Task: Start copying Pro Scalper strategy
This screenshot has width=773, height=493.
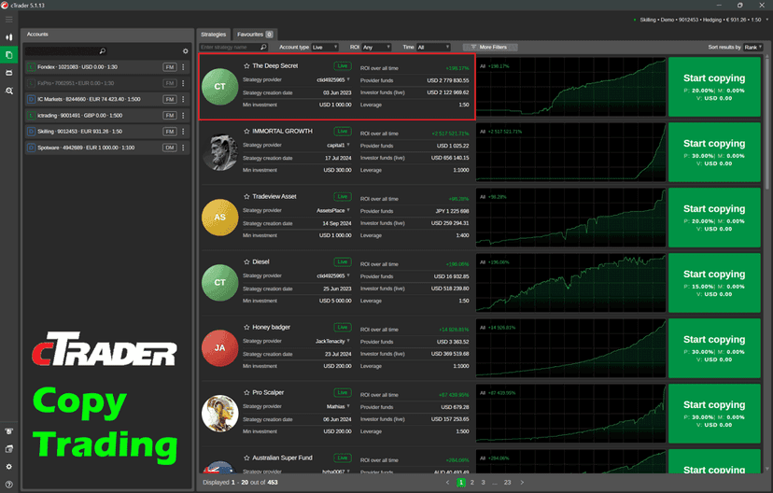Action: coord(714,414)
